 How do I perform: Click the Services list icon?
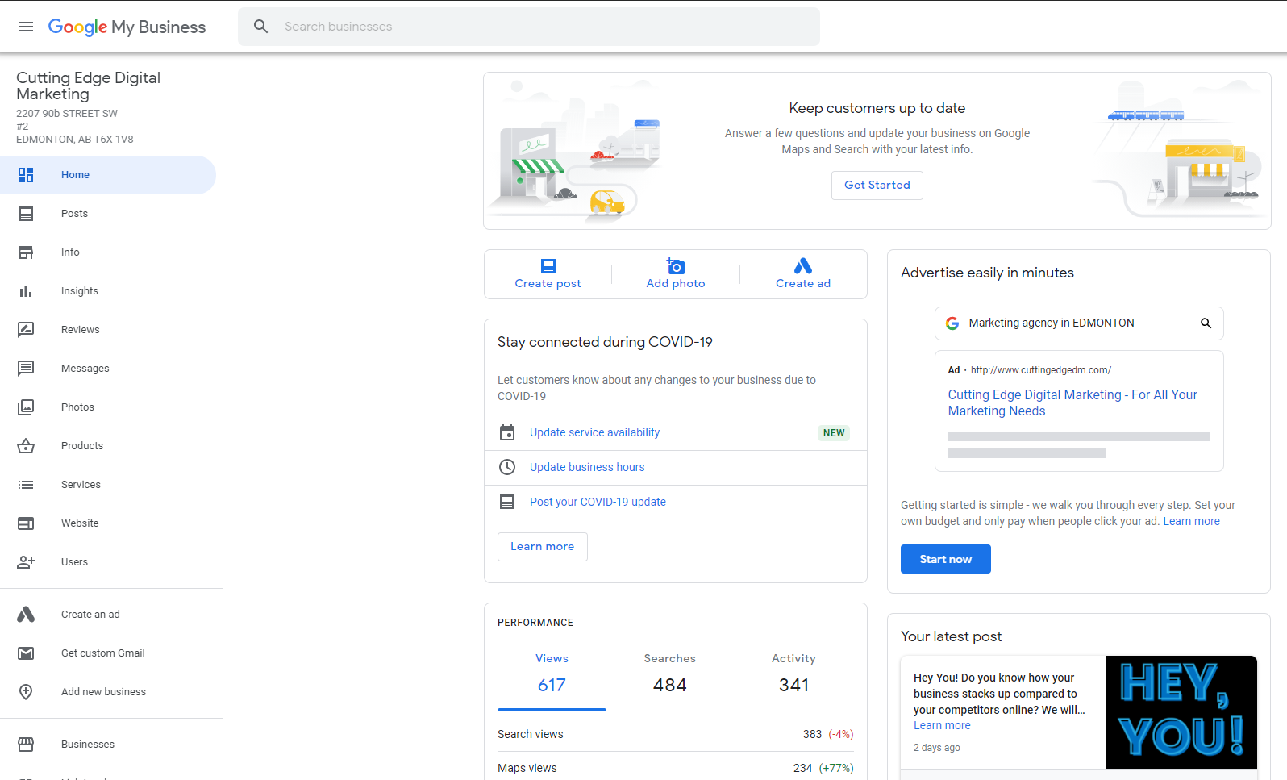(26, 485)
